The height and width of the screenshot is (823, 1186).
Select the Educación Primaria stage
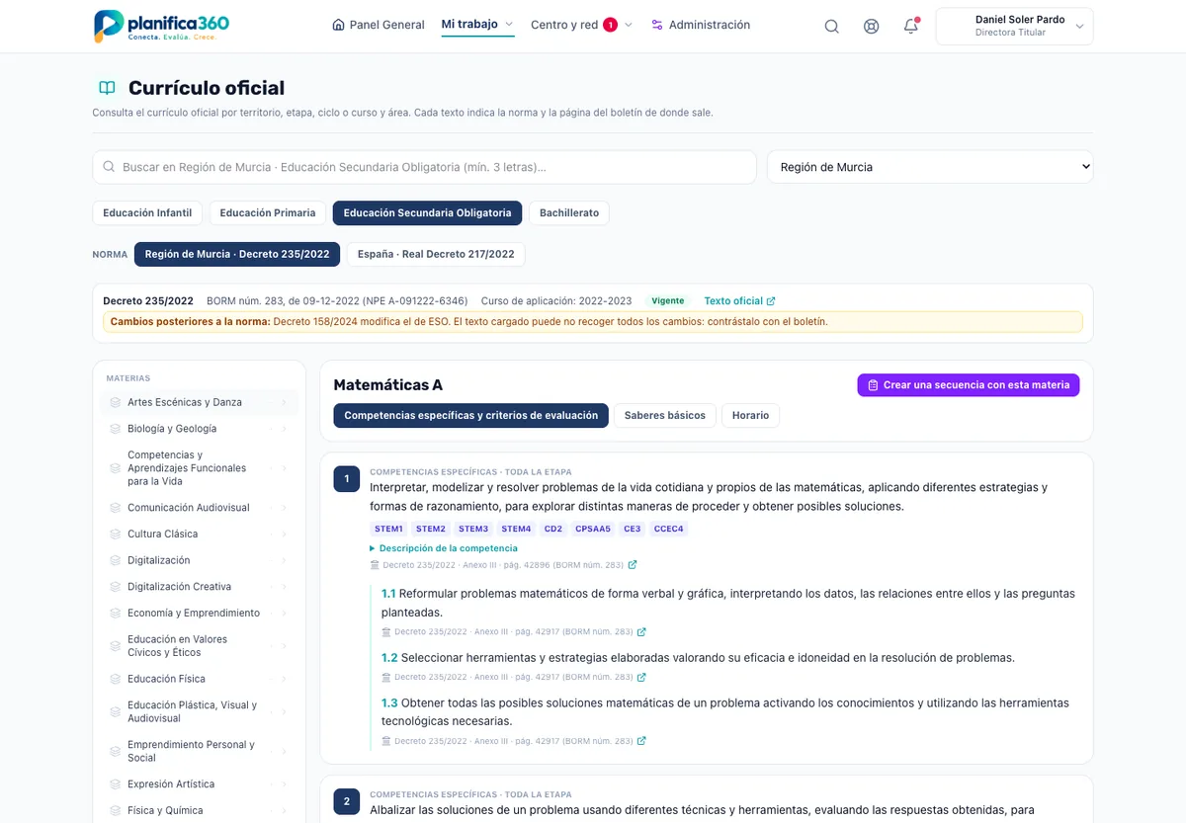click(x=268, y=212)
